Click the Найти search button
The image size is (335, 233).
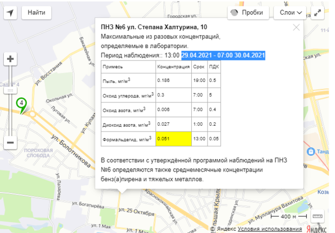(x=37, y=12)
